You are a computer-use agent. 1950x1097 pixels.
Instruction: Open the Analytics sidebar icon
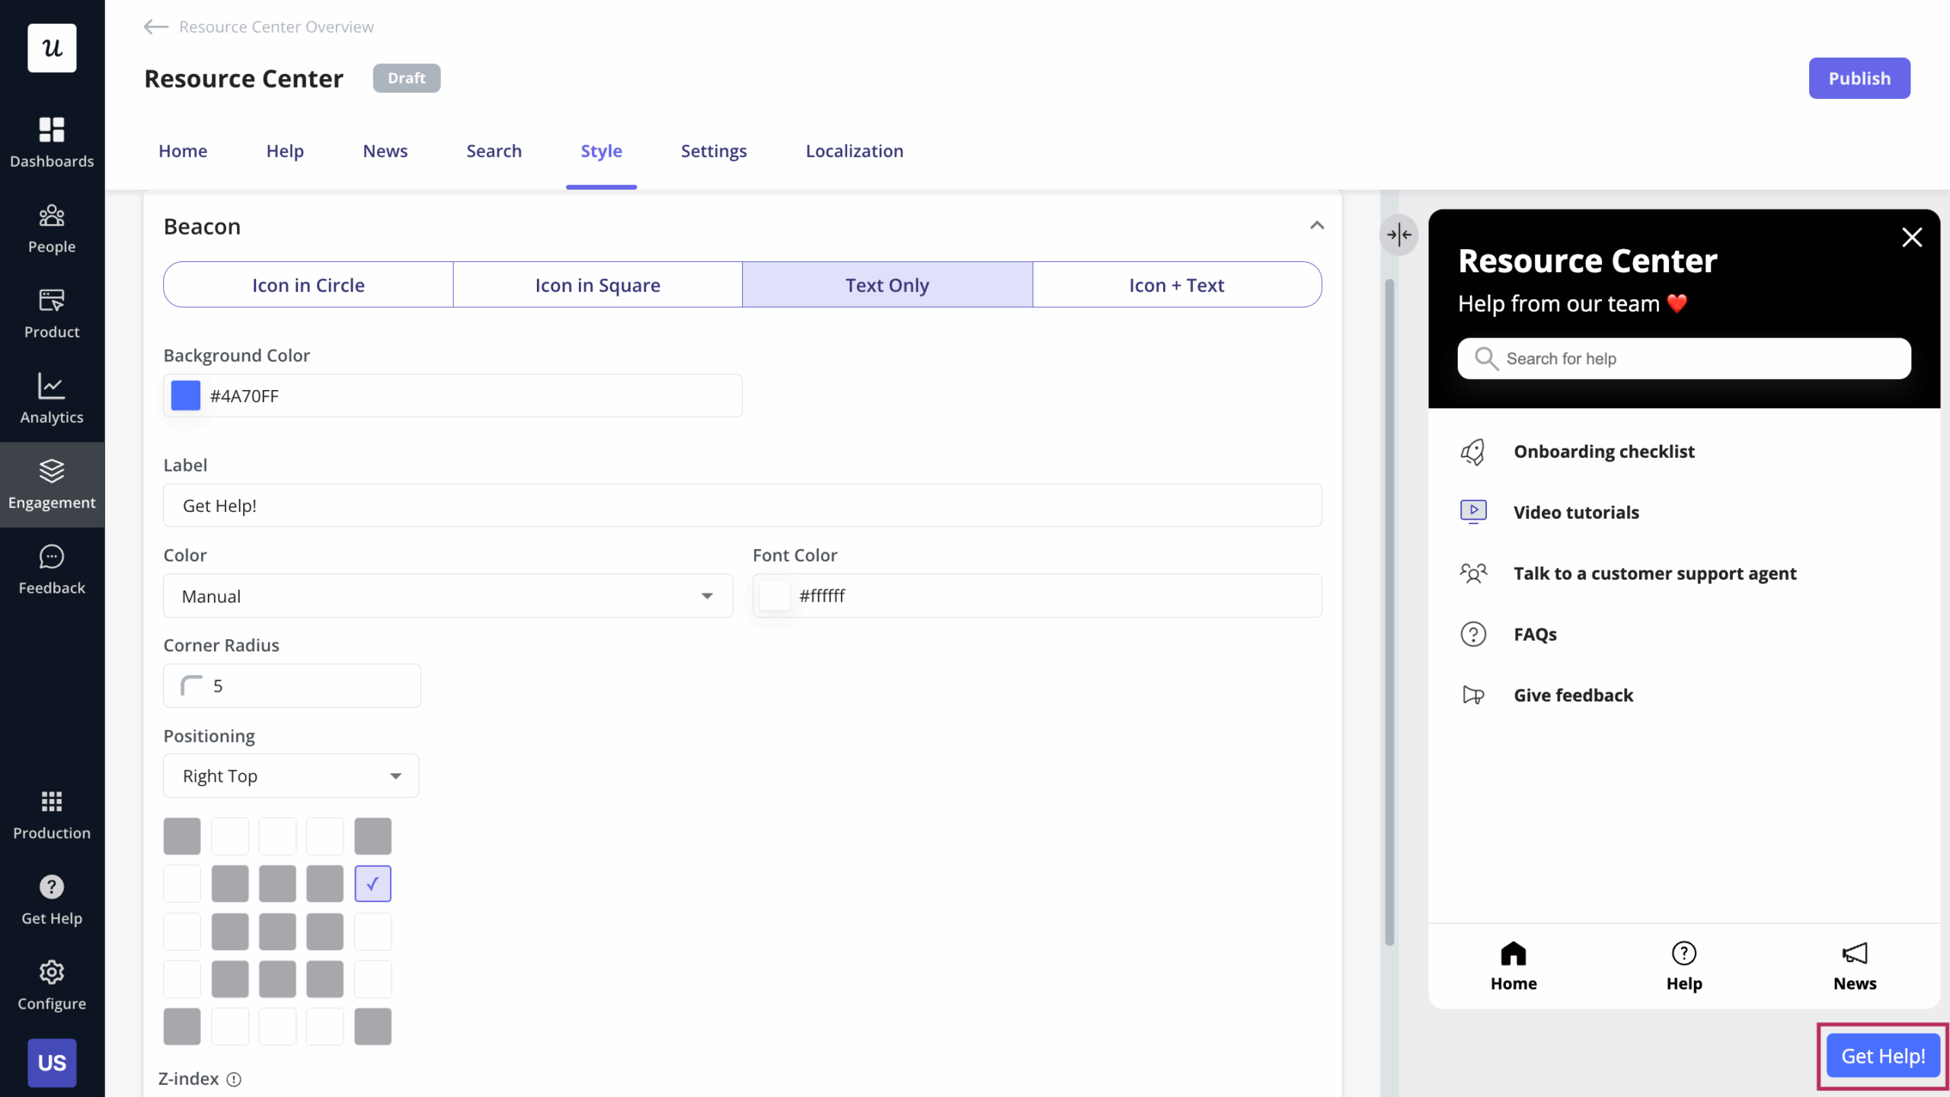point(52,398)
